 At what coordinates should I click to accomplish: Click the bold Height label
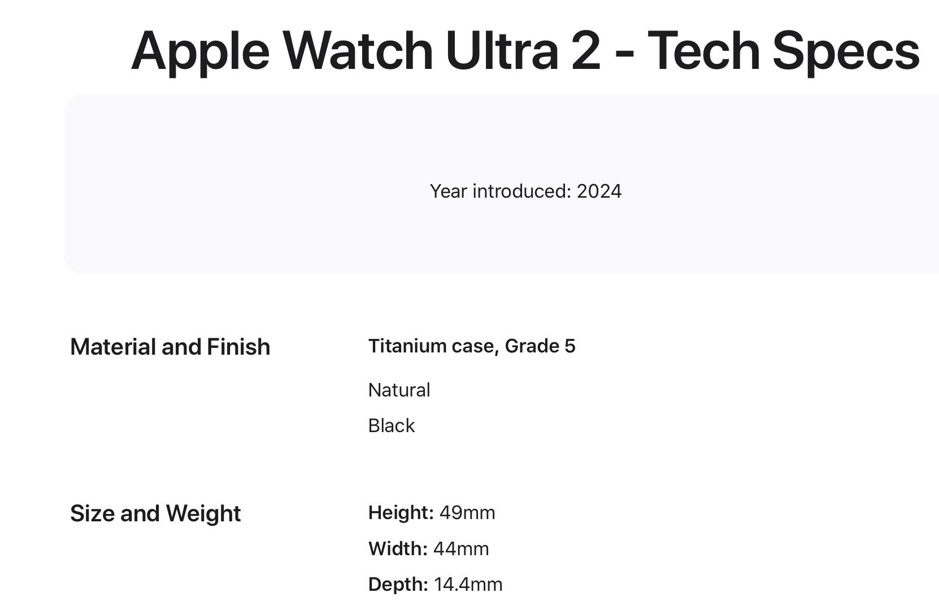(x=401, y=513)
